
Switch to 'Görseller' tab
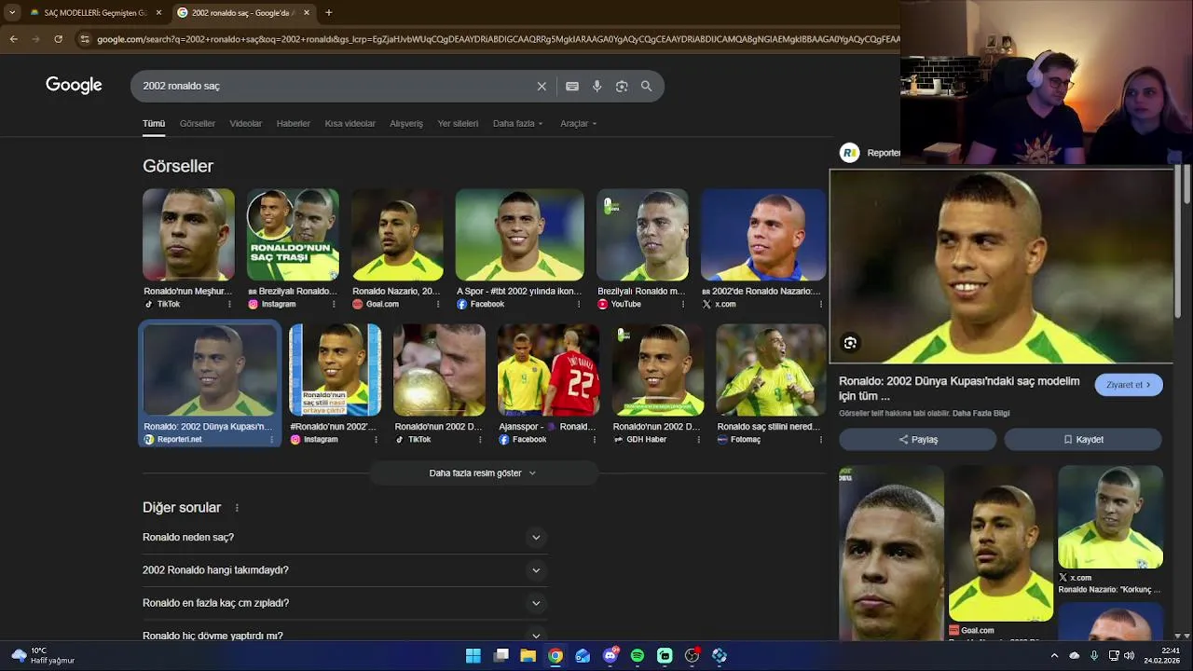coord(198,123)
